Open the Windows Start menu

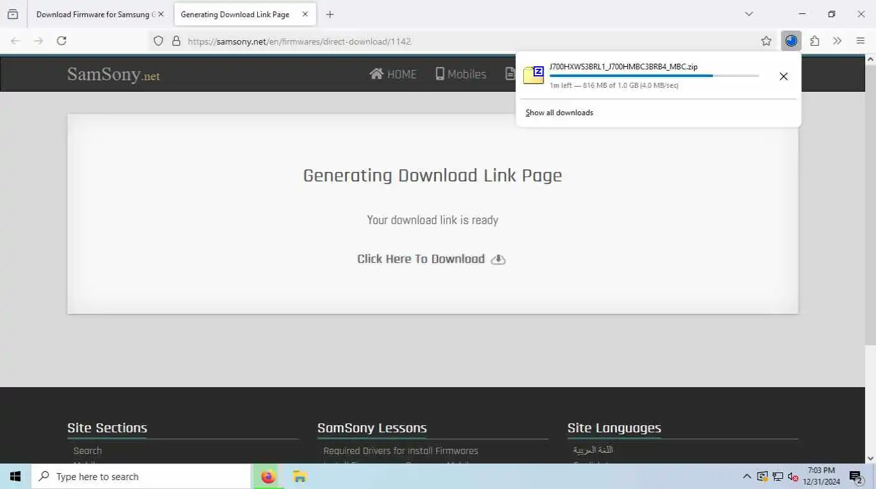(x=15, y=476)
